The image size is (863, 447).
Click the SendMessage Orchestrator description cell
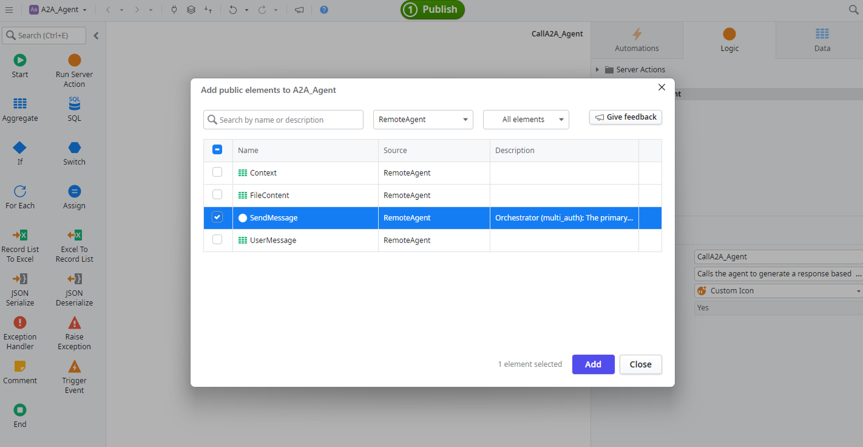tap(564, 218)
